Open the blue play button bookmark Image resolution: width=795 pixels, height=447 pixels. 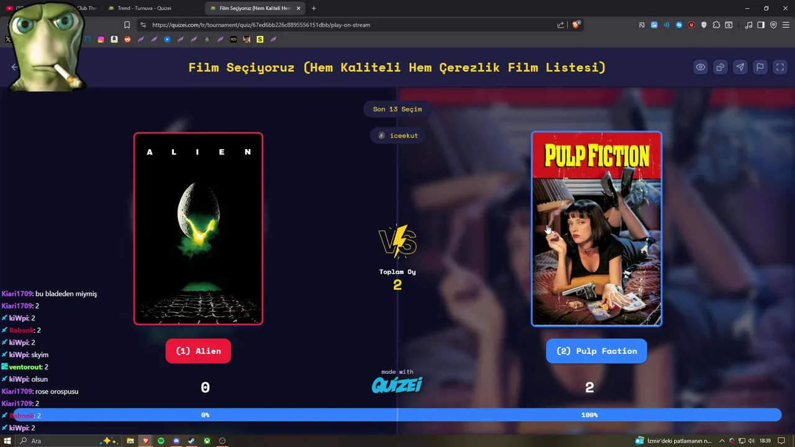167,39
